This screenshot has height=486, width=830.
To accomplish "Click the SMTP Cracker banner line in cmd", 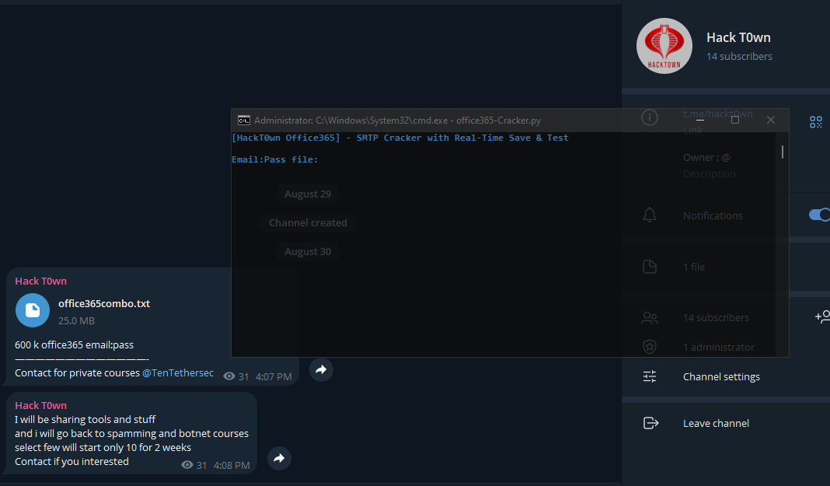I will 400,138.
